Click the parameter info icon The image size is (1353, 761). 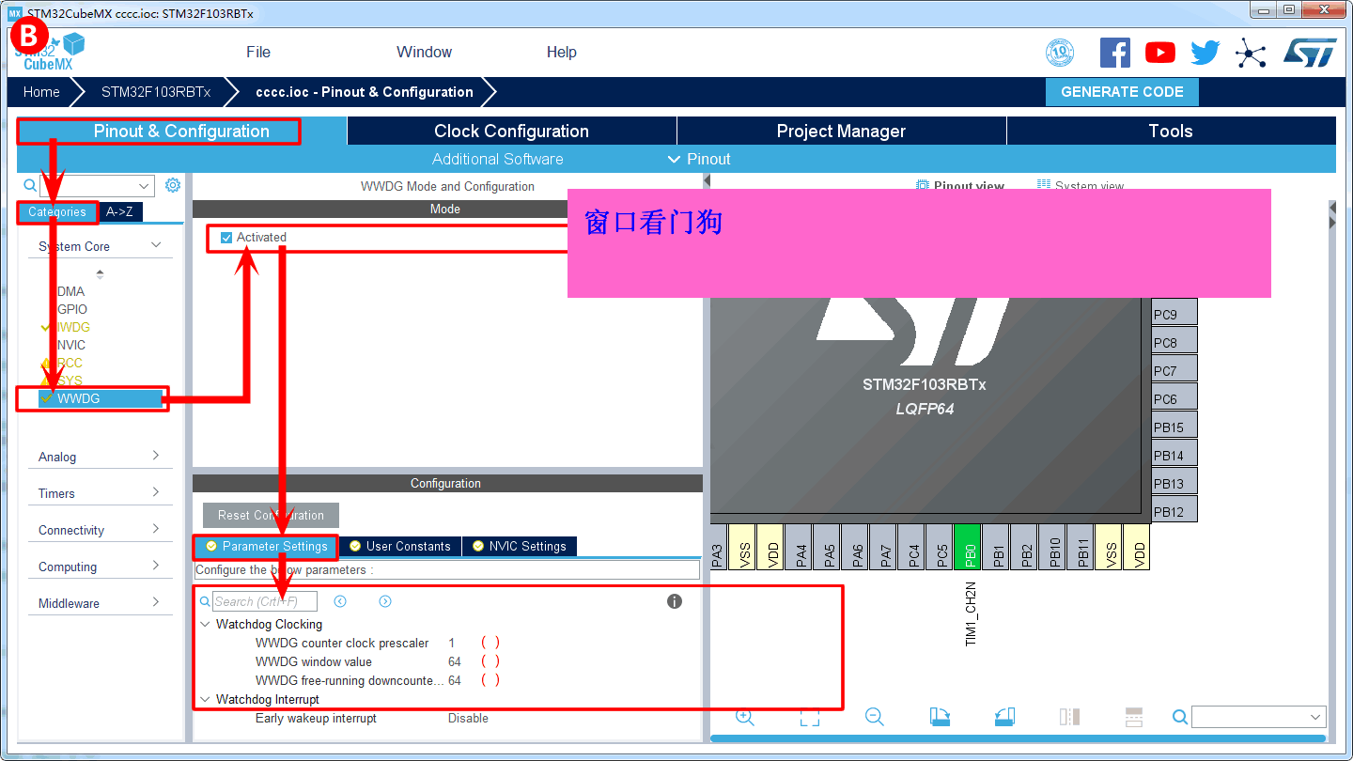tap(675, 601)
